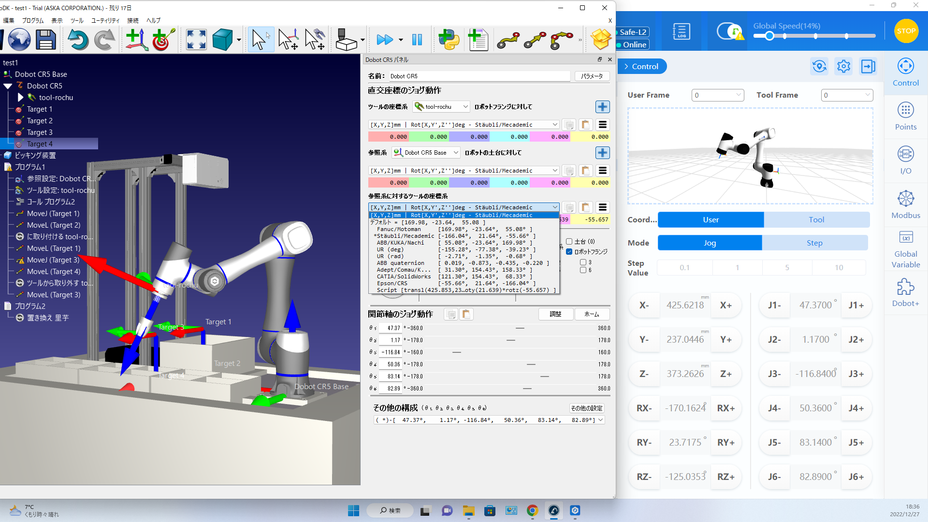Check the checkbox labeled 3
The image size is (928, 522).
[x=583, y=262]
